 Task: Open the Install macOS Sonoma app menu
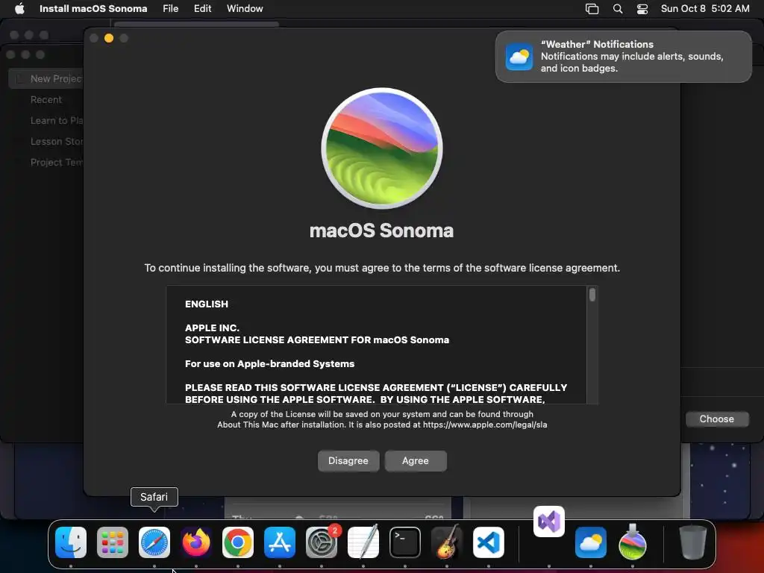tap(93, 8)
